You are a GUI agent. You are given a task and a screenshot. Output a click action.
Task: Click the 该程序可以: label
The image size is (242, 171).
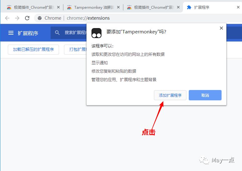tap(102, 46)
